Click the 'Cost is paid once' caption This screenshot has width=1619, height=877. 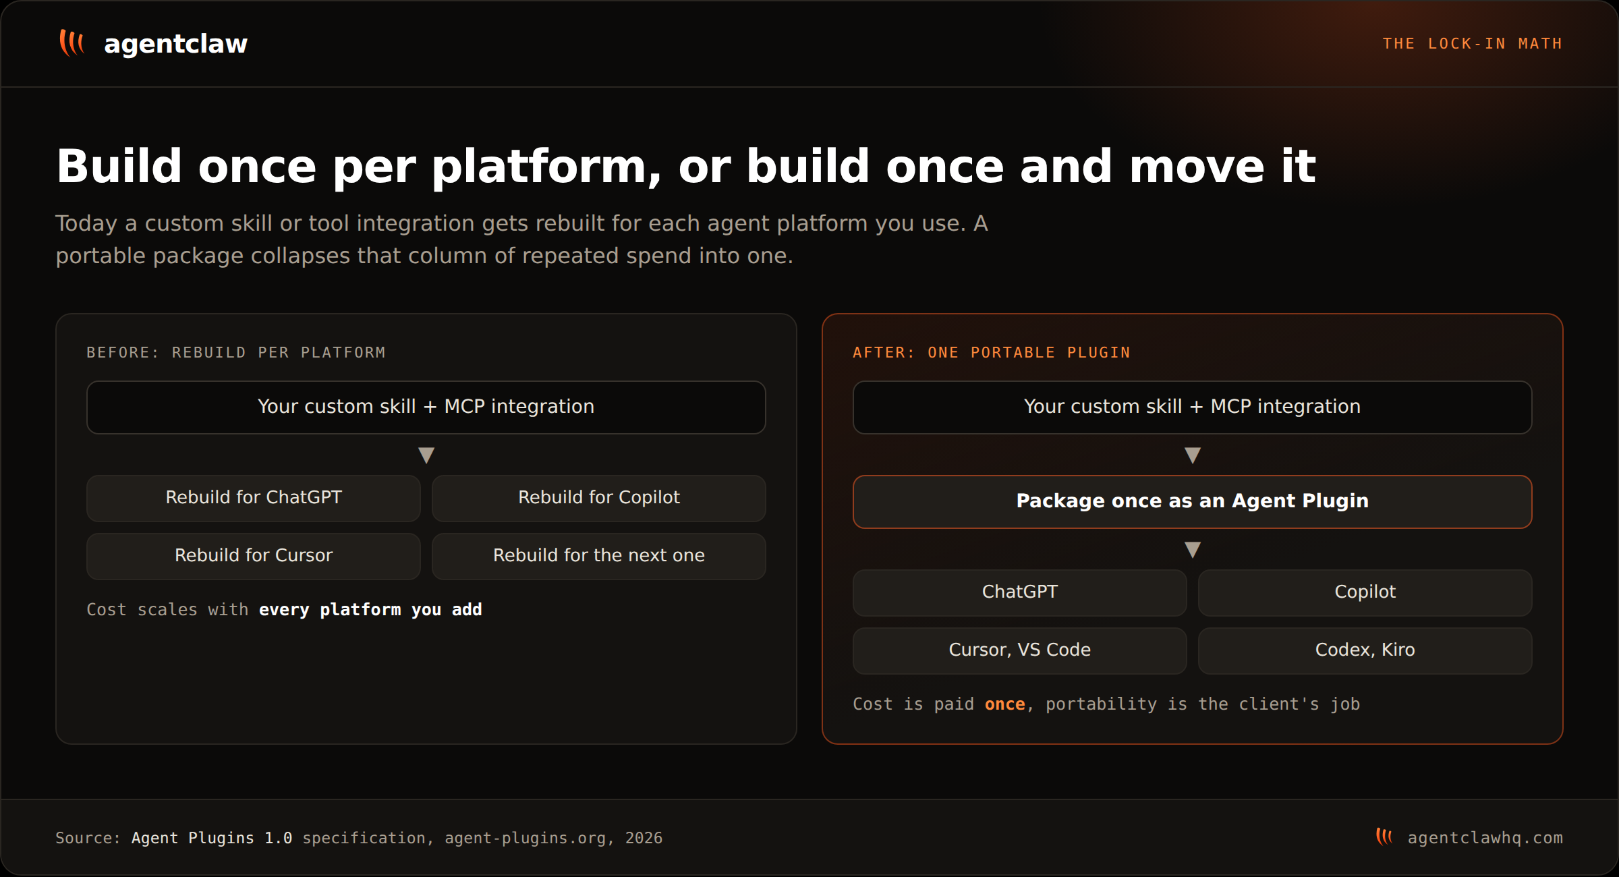(1106, 704)
